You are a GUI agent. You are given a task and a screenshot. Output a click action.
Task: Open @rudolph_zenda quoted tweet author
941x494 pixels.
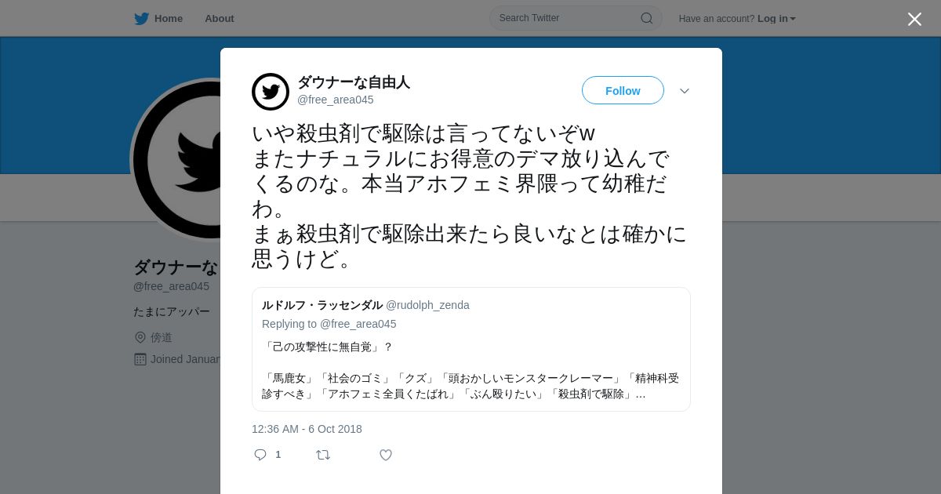[427, 305]
